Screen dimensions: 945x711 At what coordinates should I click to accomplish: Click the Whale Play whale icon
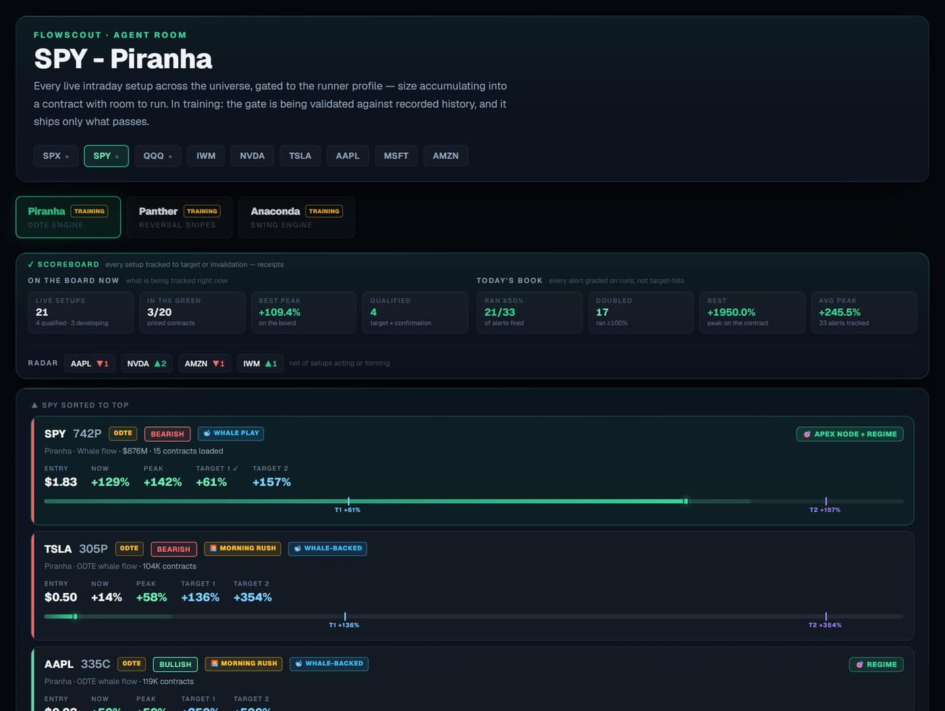pyautogui.click(x=207, y=433)
